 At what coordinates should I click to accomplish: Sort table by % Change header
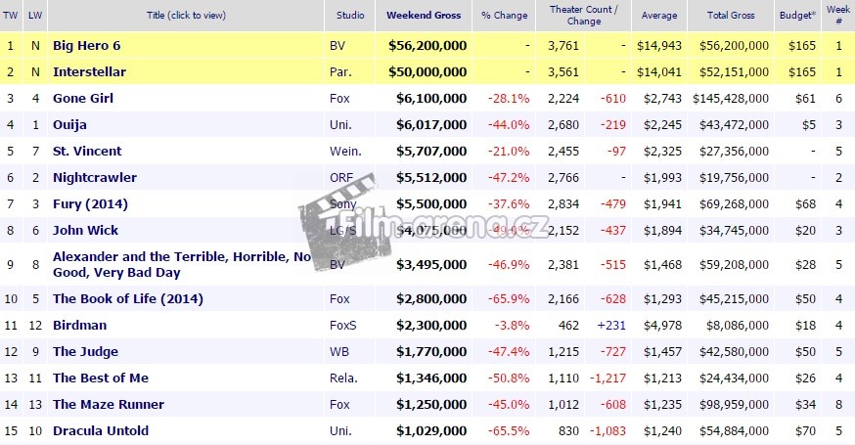pyautogui.click(x=505, y=16)
